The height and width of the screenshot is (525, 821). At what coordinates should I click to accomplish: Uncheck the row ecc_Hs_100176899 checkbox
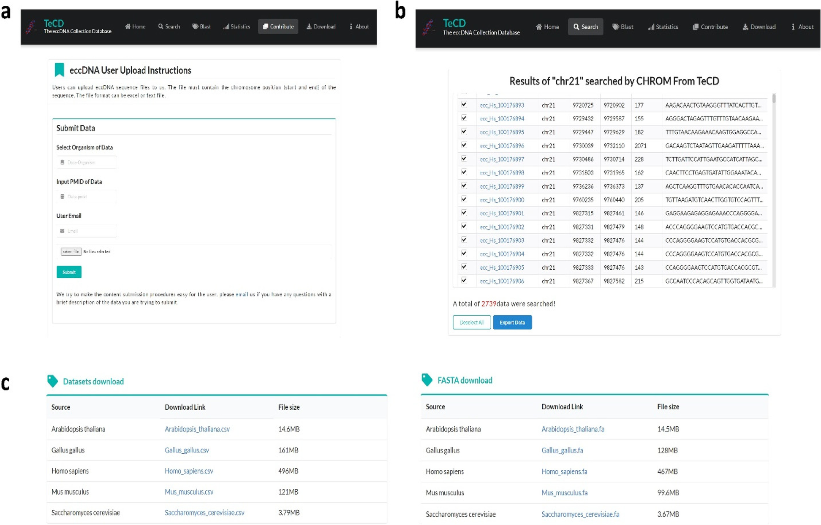coord(464,186)
